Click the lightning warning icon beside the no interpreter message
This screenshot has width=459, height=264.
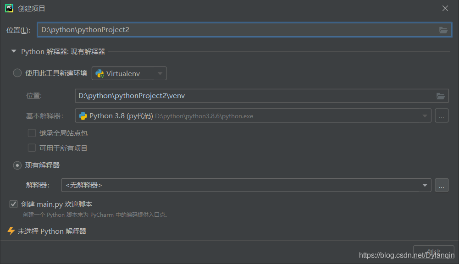[x=11, y=231]
